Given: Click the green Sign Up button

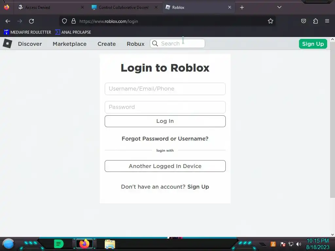Looking at the screenshot, I should pyautogui.click(x=313, y=44).
